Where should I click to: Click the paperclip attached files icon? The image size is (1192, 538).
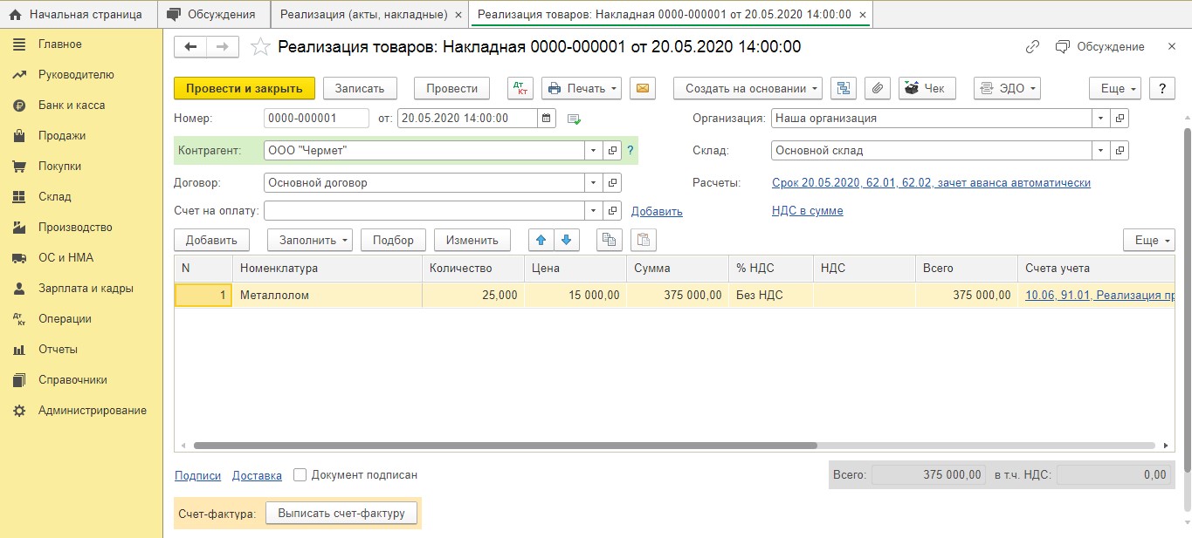(x=877, y=88)
